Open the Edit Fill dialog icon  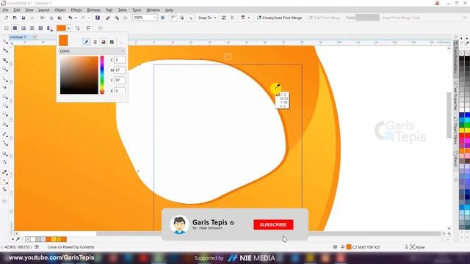coord(88,28)
